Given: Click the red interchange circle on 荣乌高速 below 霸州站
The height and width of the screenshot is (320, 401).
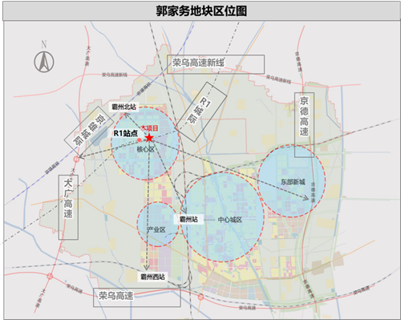Looking at the screenshot, I should 200,297.
